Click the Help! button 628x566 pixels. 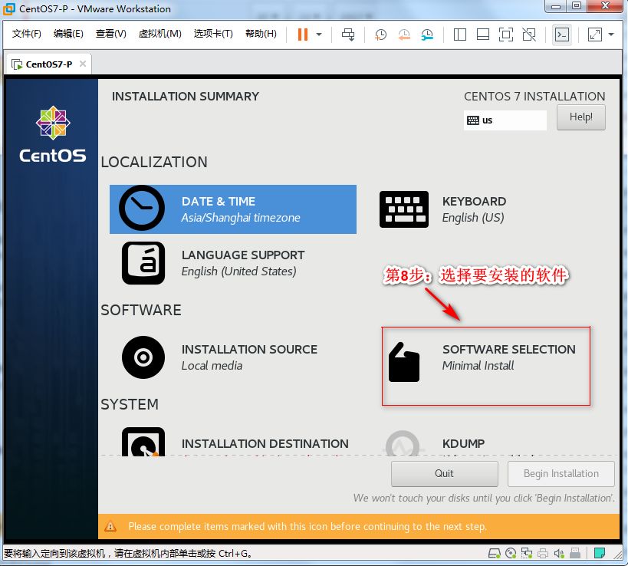point(580,117)
